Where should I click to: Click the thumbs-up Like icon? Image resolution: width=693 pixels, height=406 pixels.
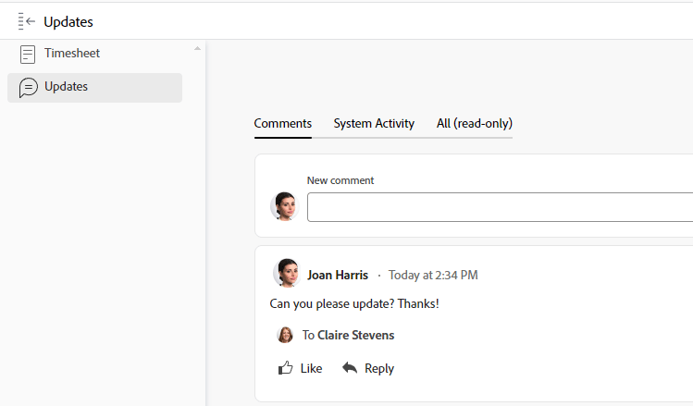286,368
